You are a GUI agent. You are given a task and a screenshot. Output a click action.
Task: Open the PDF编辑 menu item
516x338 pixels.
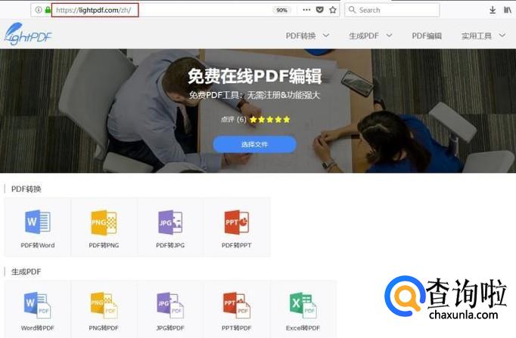coord(427,35)
